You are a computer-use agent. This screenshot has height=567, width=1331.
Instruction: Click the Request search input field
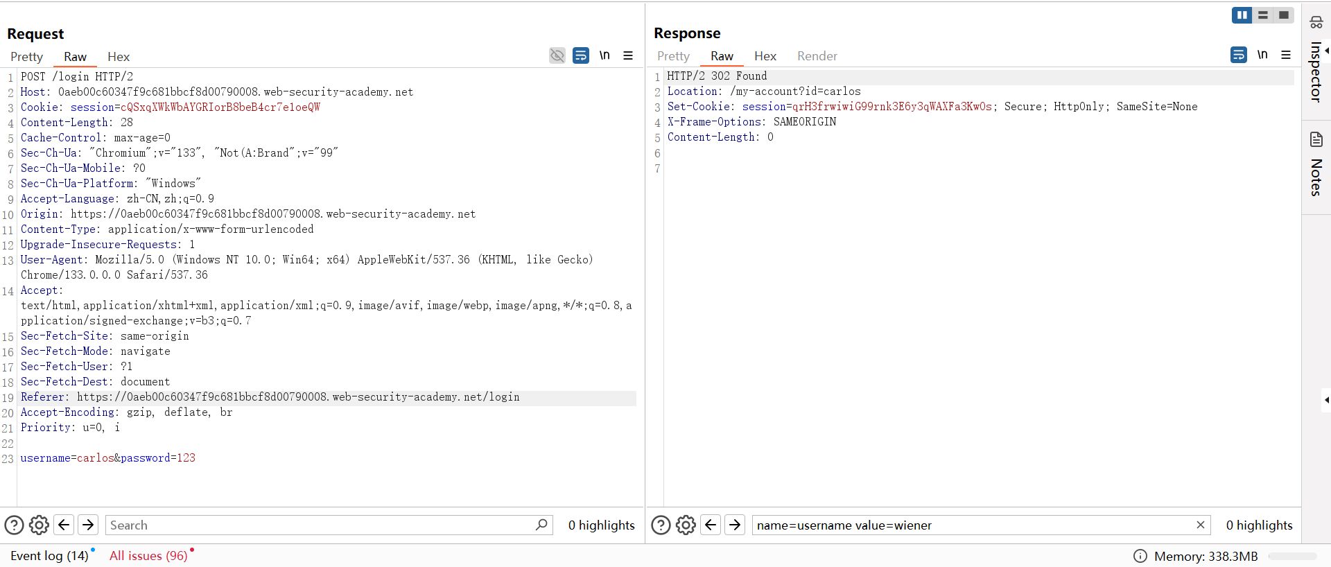click(319, 525)
